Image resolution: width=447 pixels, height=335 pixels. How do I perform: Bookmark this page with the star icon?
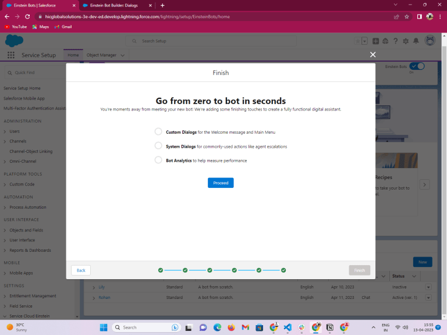coord(407,17)
